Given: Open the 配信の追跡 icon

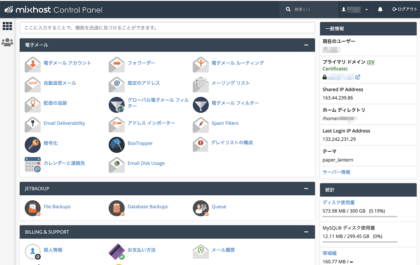Looking at the screenshot, I should (33, 105).
